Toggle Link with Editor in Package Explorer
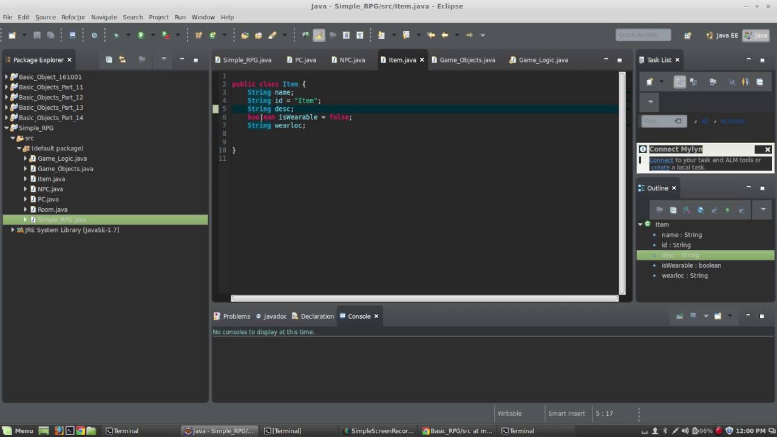The height and width of the screenshot is (437, 777). tap(122, 59)
